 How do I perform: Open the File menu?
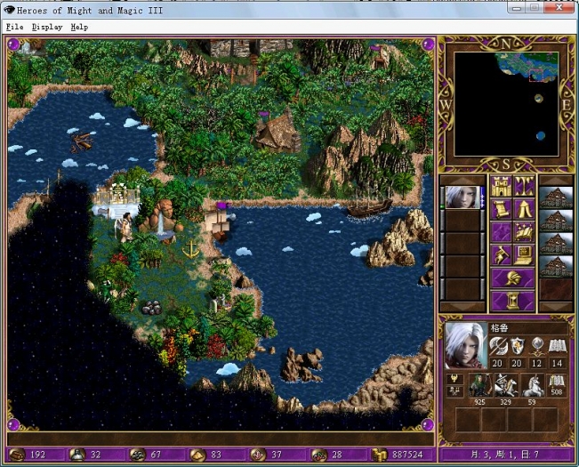pyautogui.click(x=15, y=27)
